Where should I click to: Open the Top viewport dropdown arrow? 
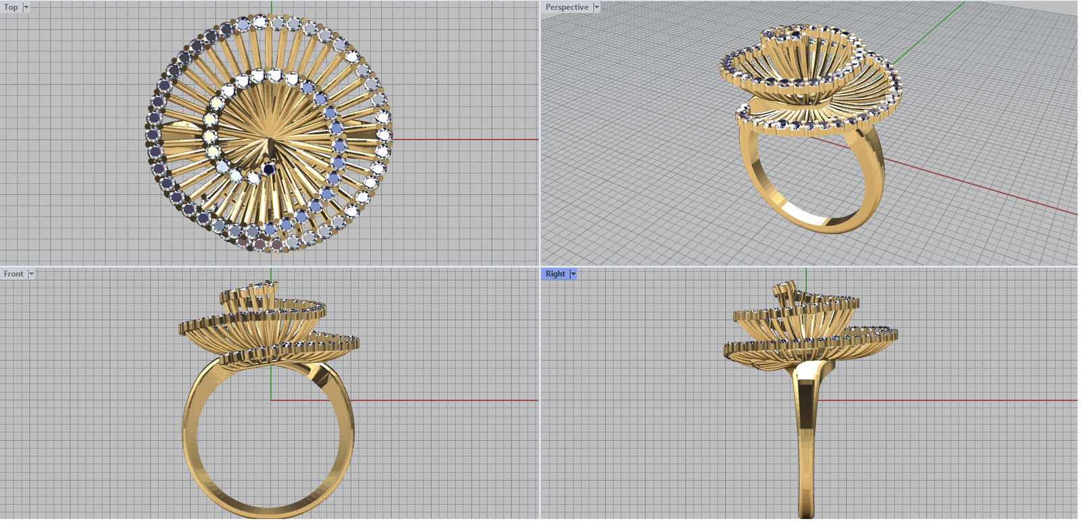[26, 7]
